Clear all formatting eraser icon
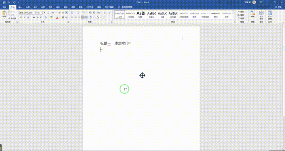The width and height of the screenshot is (285, 151). tap(59, 13)
